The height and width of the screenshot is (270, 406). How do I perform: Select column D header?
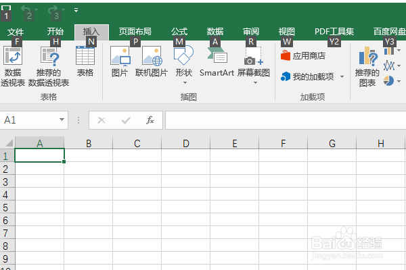(186, 143)
